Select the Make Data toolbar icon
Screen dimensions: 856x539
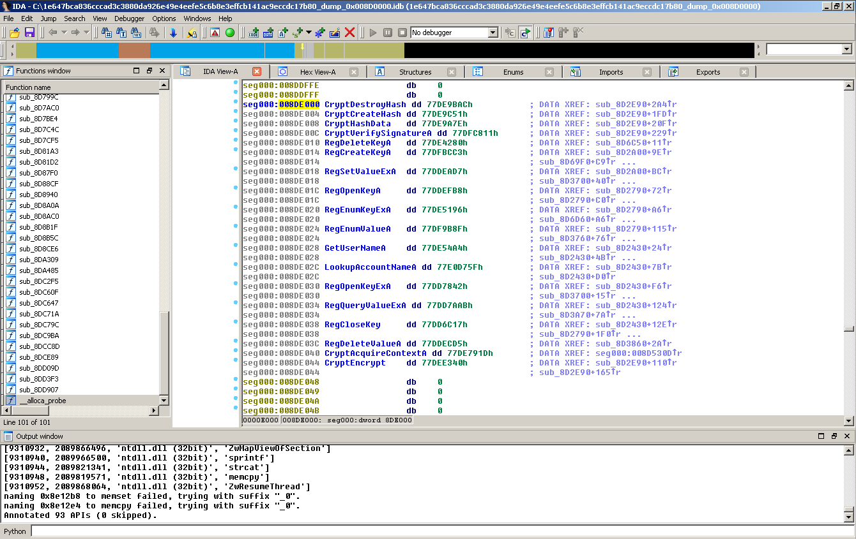click(268, 33)
